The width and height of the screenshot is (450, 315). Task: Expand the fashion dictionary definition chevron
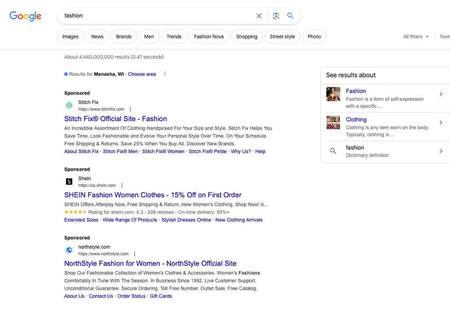pos(440,151)
